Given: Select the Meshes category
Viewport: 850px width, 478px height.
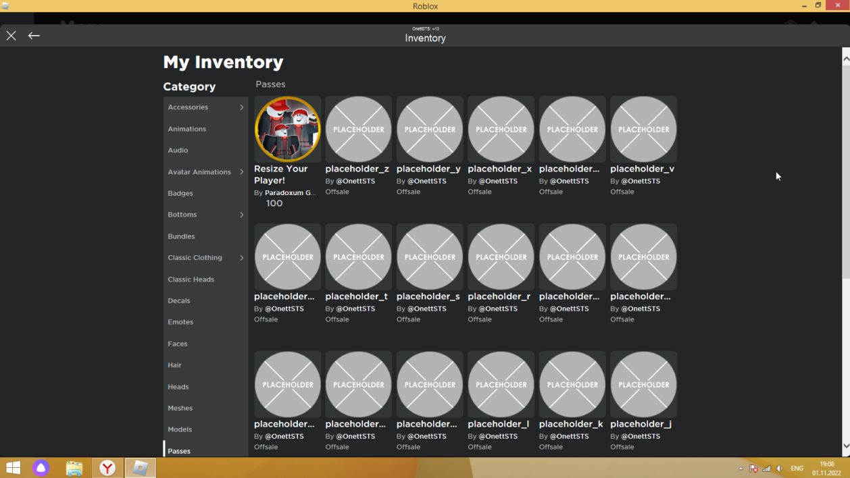Looking at the screenshot, I should click(205, 408).
